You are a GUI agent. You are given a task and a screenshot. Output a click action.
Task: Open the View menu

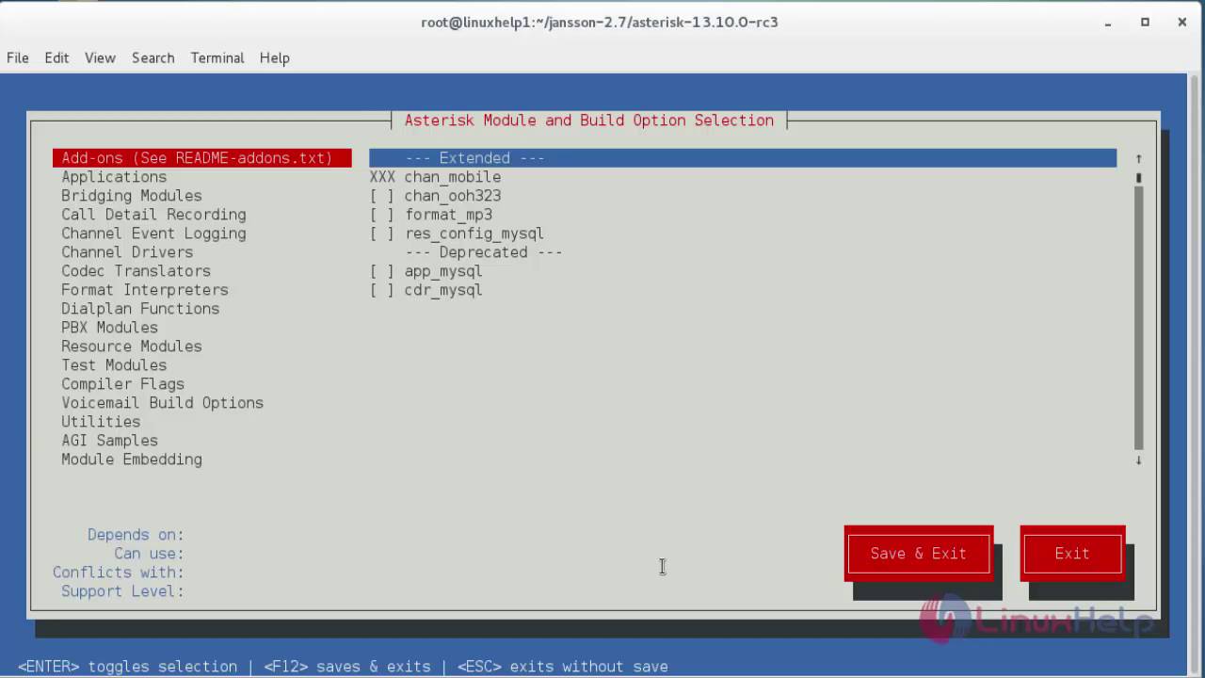pyautogui.click(x=100, y=57)
